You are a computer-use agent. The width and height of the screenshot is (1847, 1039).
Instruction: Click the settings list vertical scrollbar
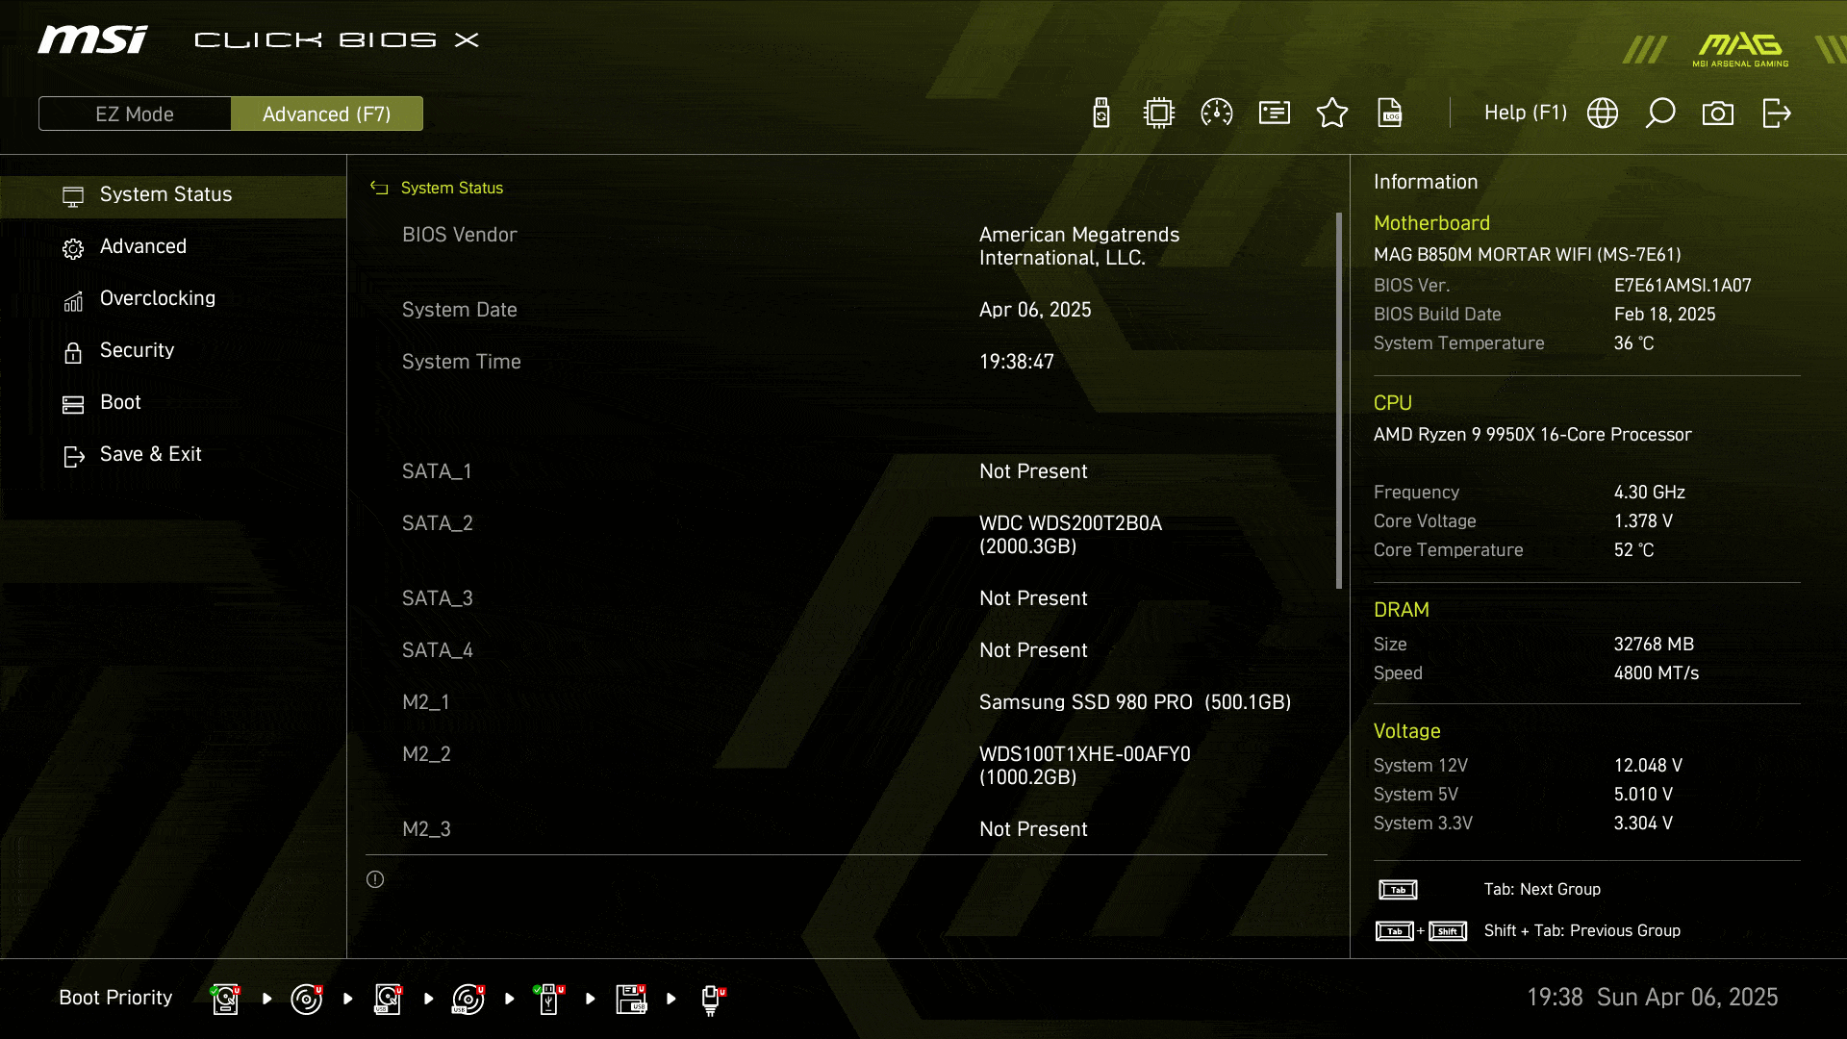[1338, 400]
